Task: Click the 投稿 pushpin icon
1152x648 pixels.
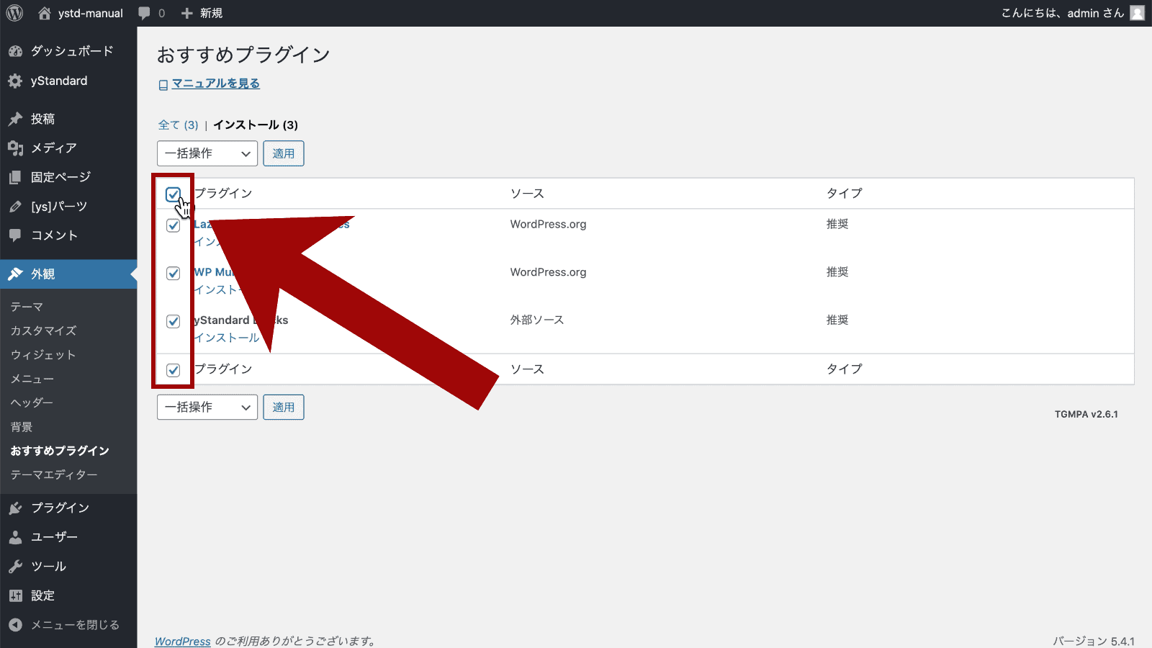Action: pyautogui.click(x=15, y=119)
